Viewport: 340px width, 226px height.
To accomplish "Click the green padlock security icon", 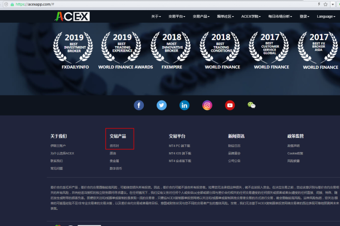I will click(12, 4).
